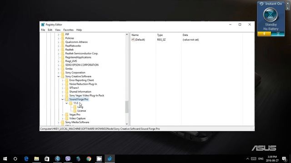Expand the Error Reporting Client key
291x163 pixels.
pyautogui.click(x=63, y=80)
